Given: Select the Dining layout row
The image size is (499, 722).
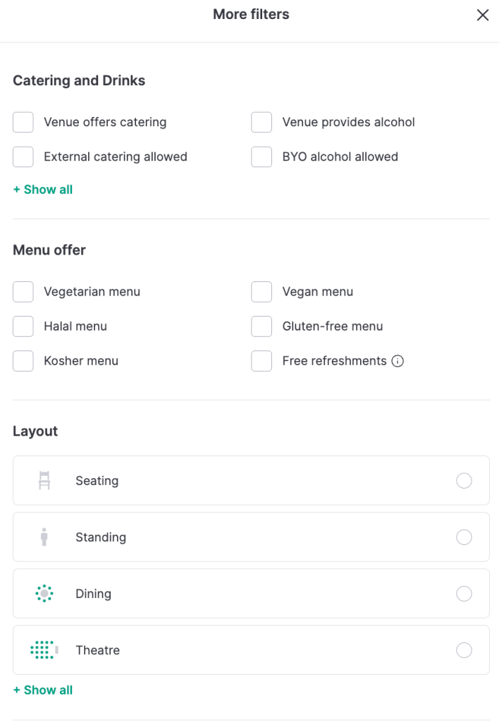Looking at the screenshot, I should pyautogui.click(x=251, y=594).
